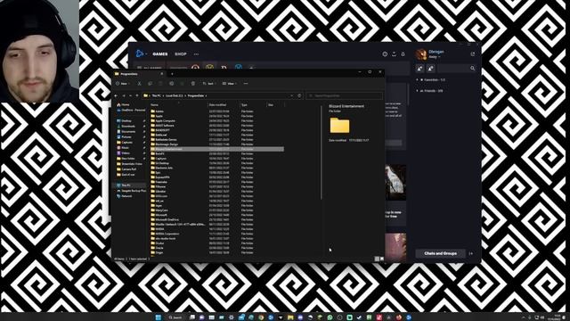Screen dimensions: 570x321
Task: Click the Explorer file list vertical scrollbar
Action: tap(322, 152)
